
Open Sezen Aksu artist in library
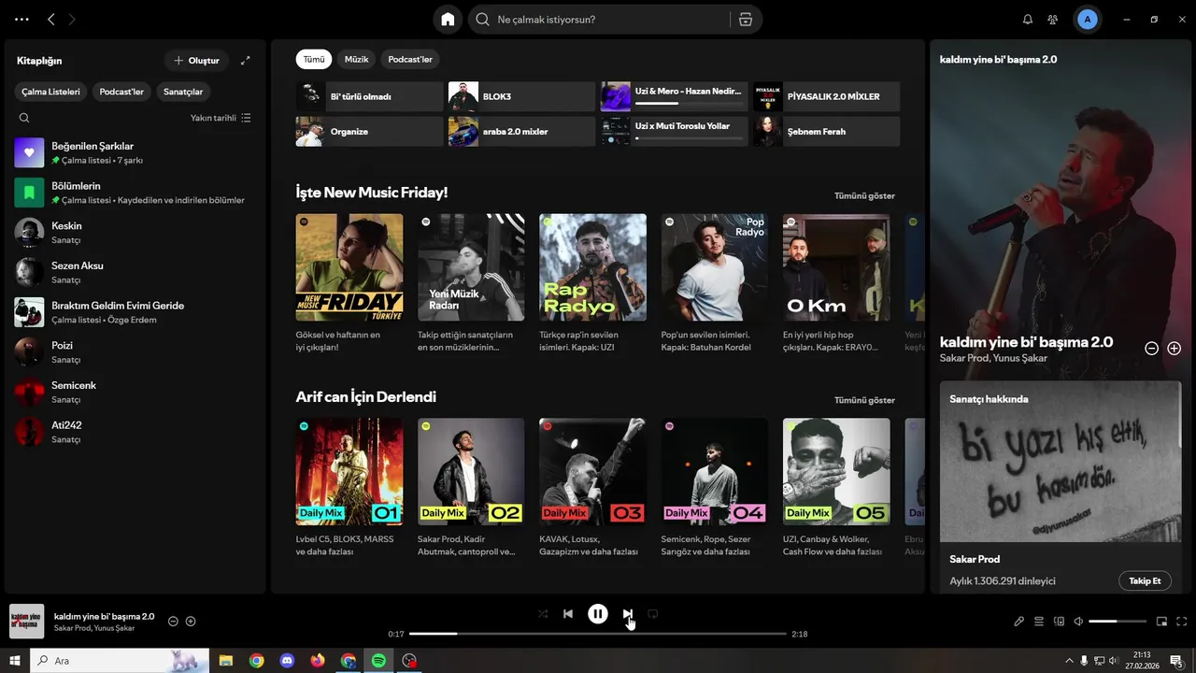[135, 272]
